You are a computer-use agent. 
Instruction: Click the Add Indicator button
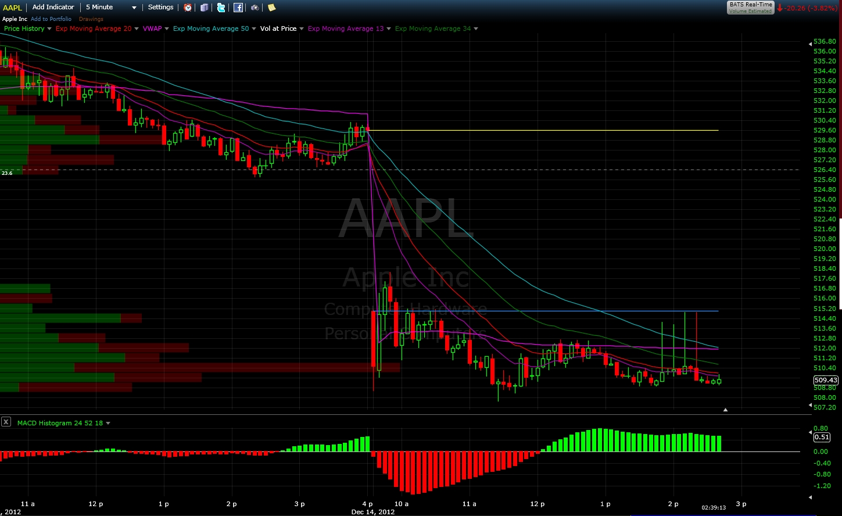click(53, 8)
